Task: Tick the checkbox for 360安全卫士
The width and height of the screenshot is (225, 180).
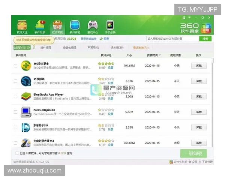Action: (x=15, y=66)
